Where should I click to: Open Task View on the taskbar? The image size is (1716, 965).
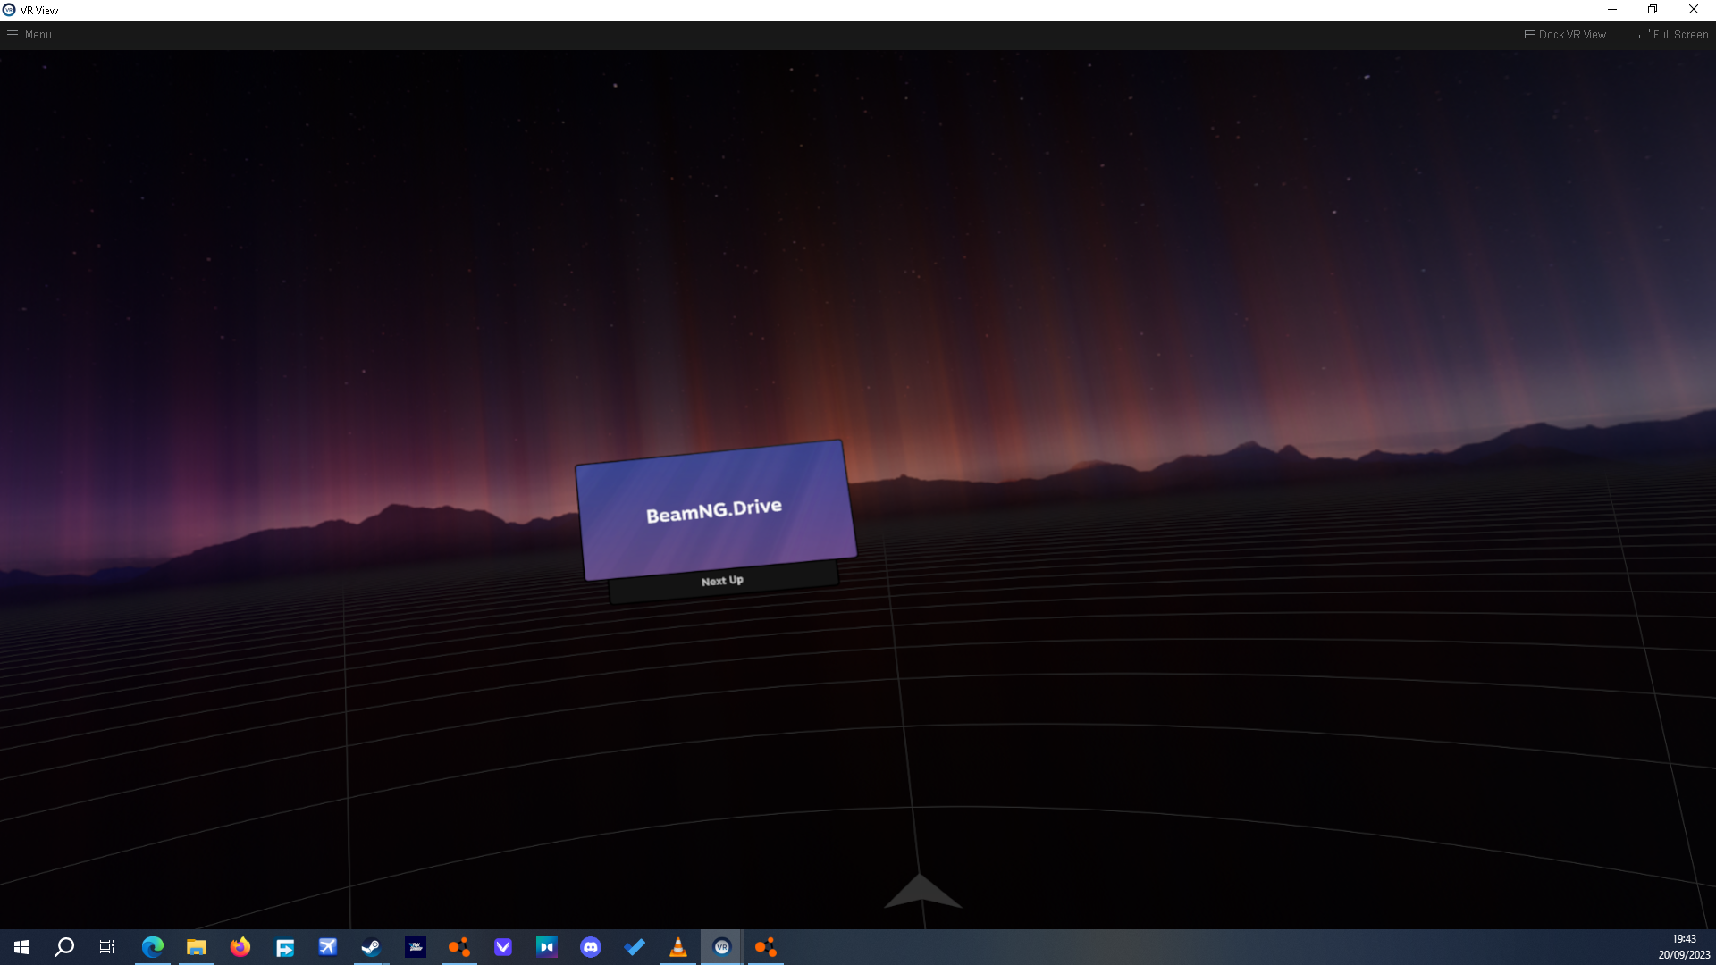tap(107, 947)
